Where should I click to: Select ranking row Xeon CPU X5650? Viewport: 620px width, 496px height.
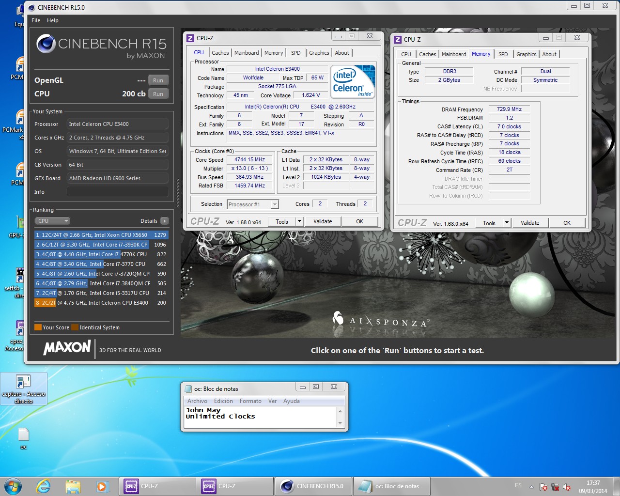pos(101,235)
